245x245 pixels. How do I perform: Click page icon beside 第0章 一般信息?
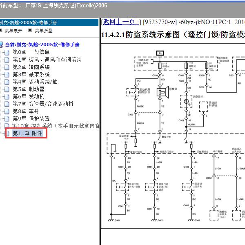7,52
